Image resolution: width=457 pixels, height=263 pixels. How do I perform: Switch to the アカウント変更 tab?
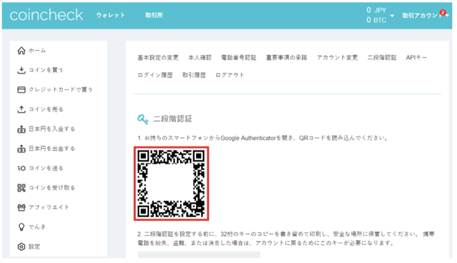tap(337, 58)
